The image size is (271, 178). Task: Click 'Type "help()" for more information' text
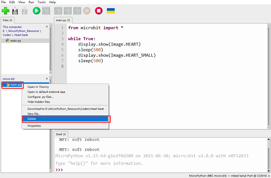pyautogui.click(x=99, y=163)
